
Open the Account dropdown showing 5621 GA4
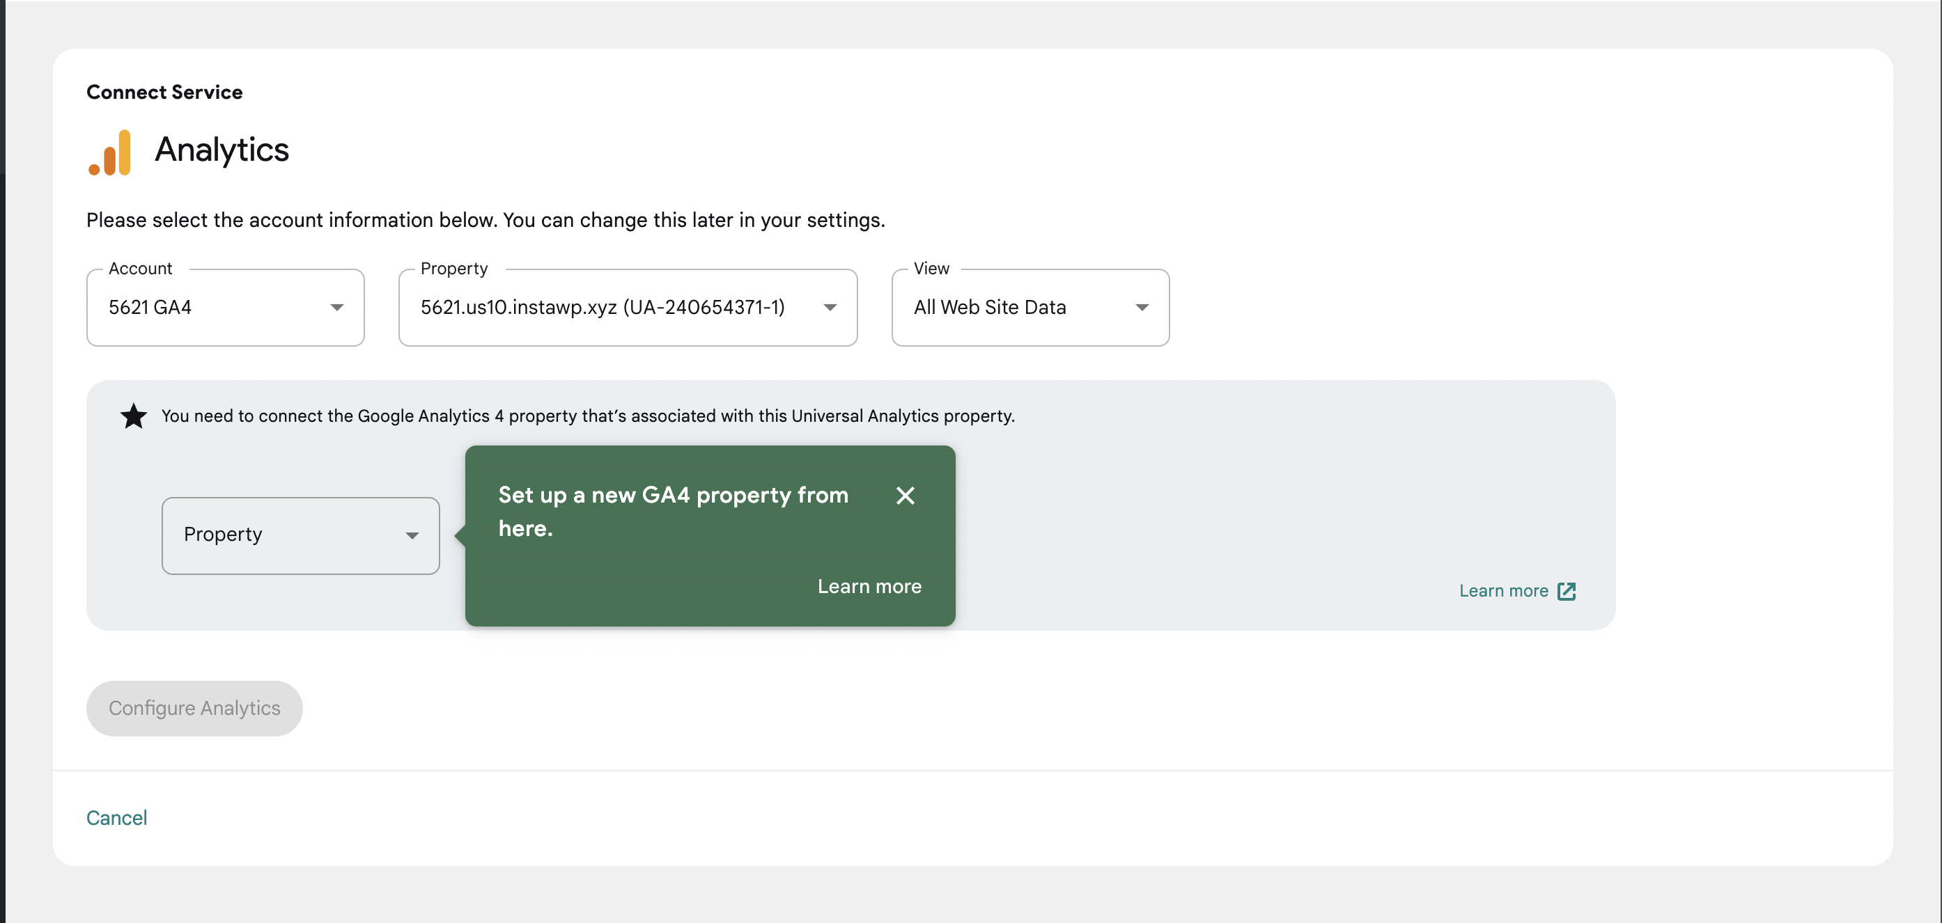pyautogui.click(x=225, y=308)
